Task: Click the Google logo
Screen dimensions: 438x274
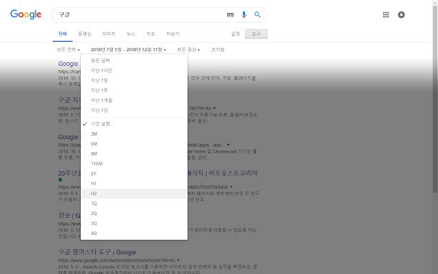Action: pos(26,14)
